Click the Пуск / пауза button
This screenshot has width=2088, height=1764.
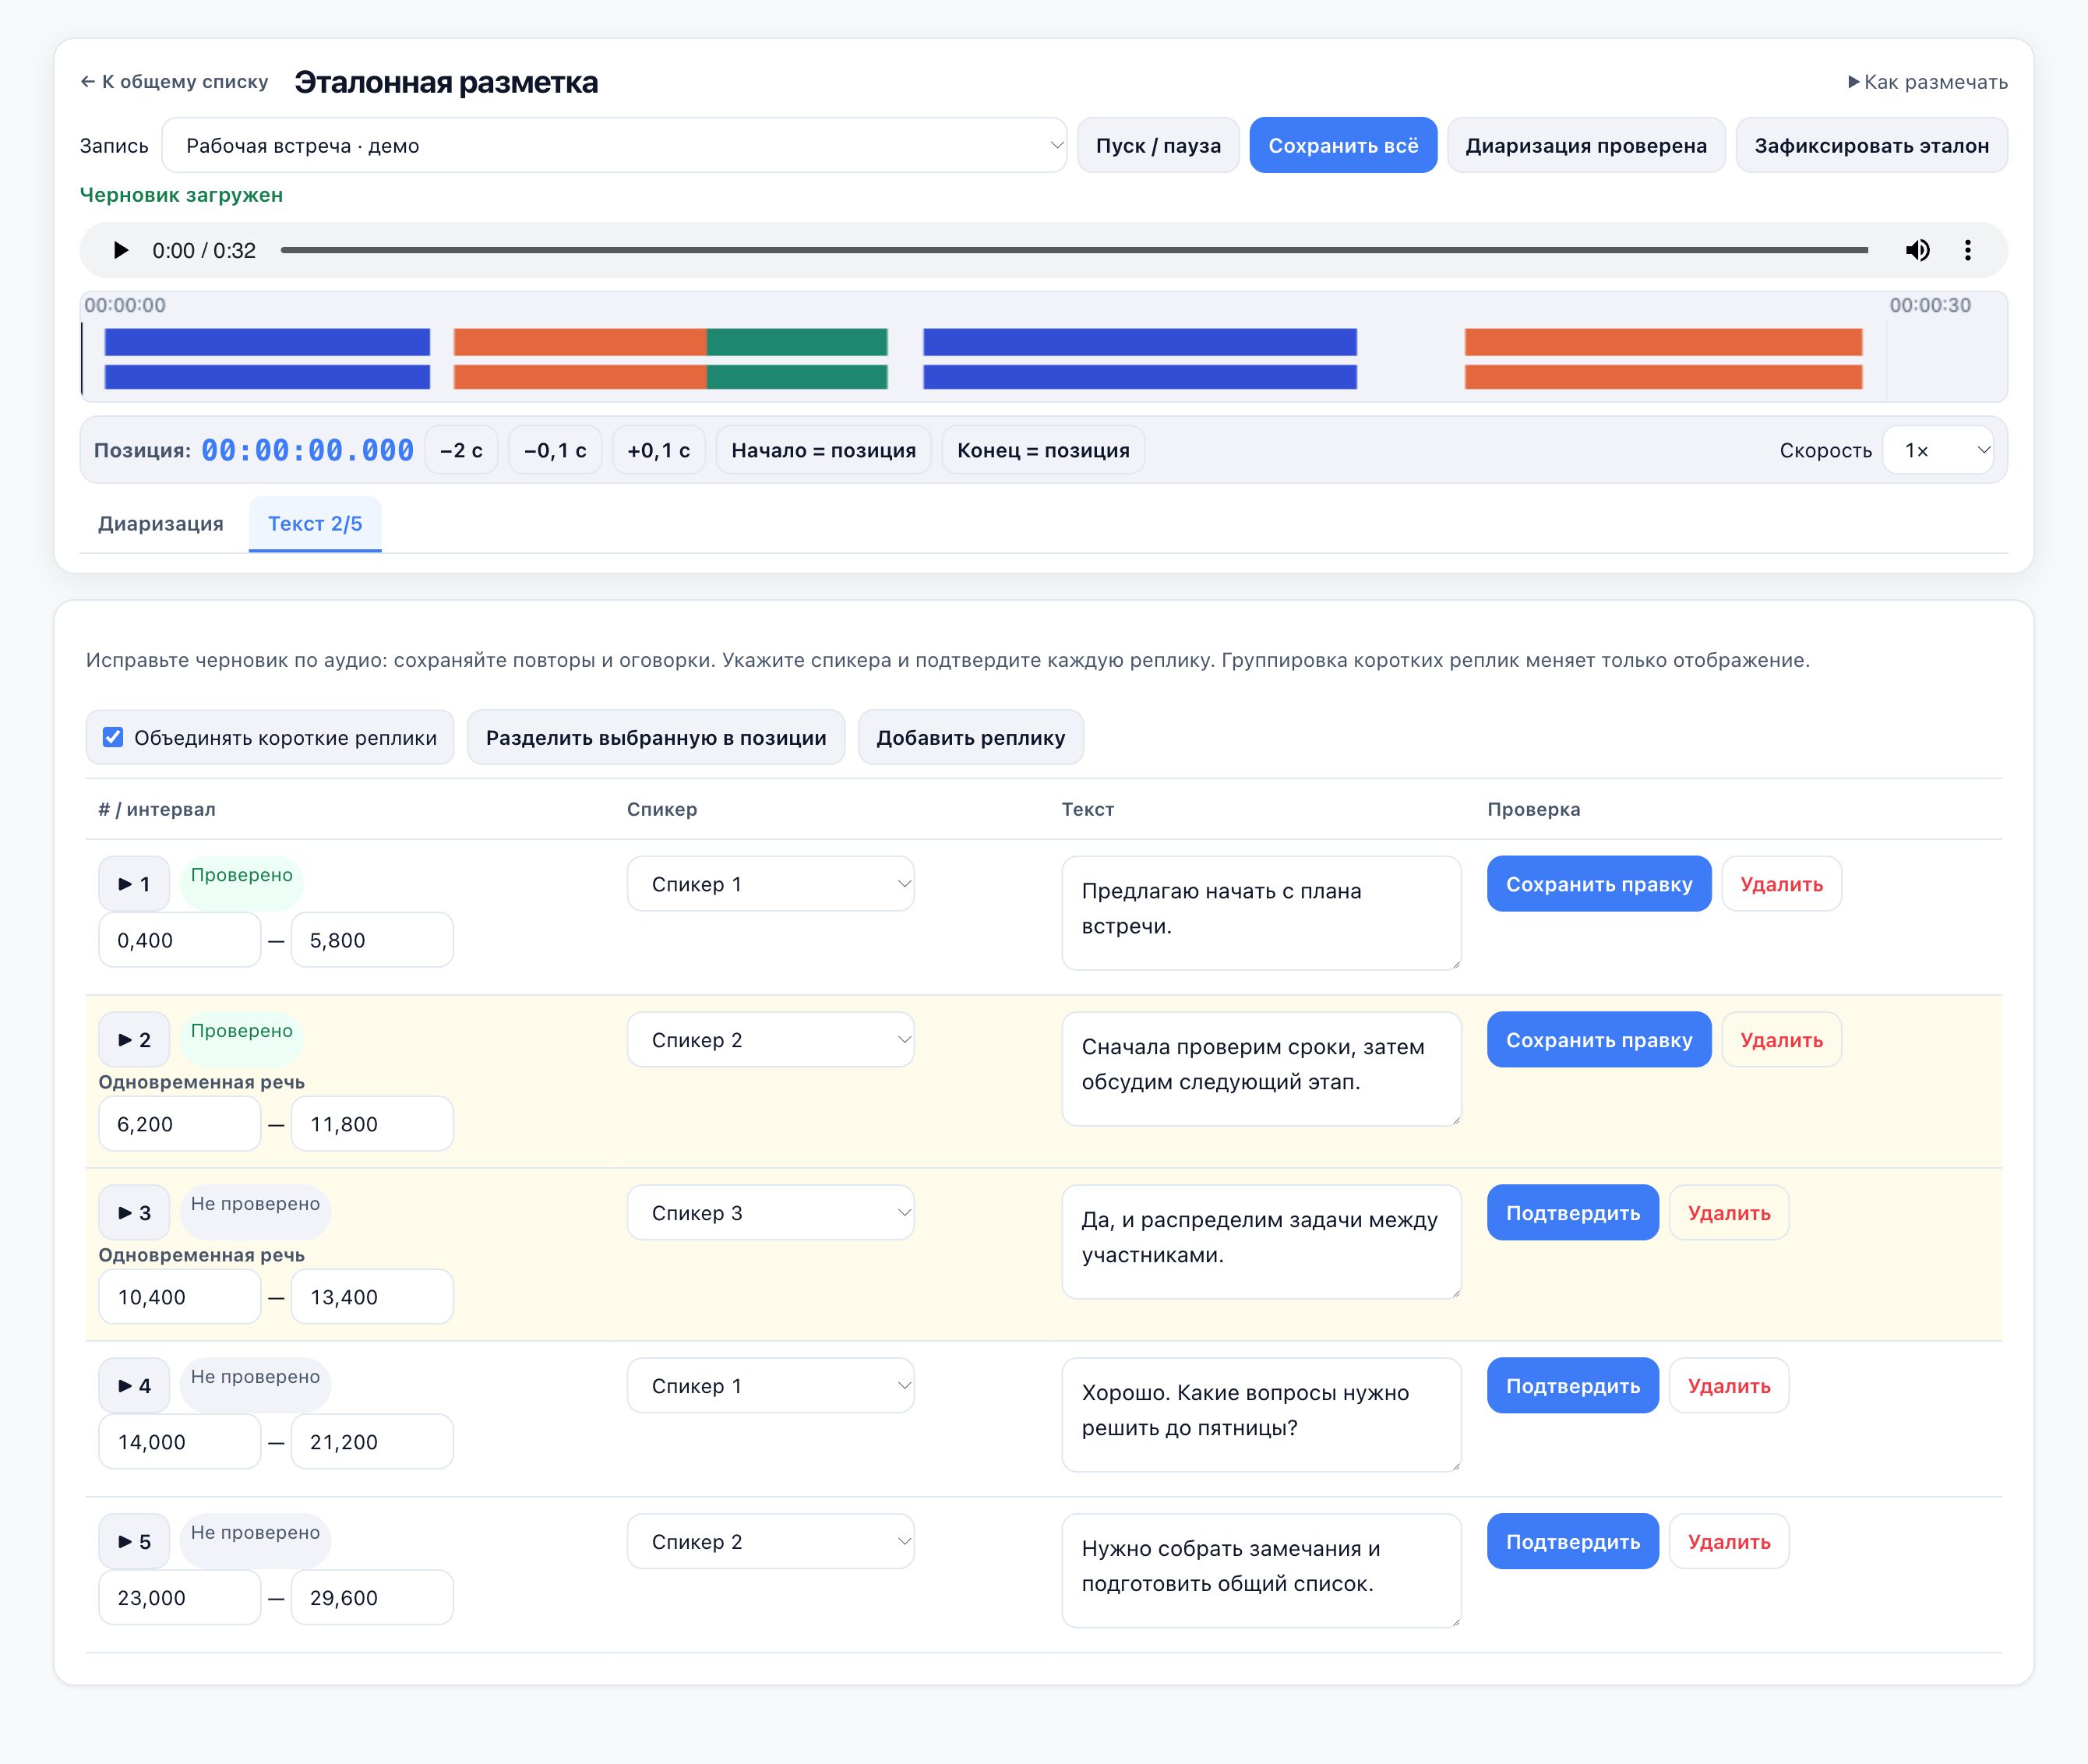click(1158, 145)
